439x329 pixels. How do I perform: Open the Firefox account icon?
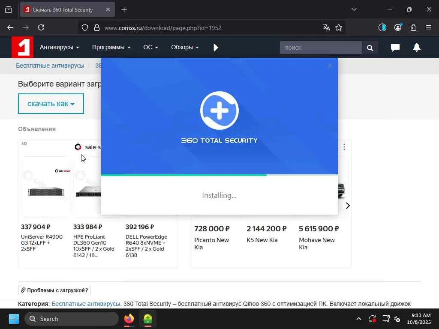click(398, 27)
